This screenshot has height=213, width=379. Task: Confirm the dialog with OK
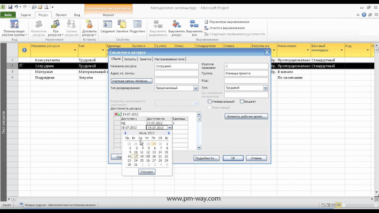pyautogui.click(x=233, y=158)
